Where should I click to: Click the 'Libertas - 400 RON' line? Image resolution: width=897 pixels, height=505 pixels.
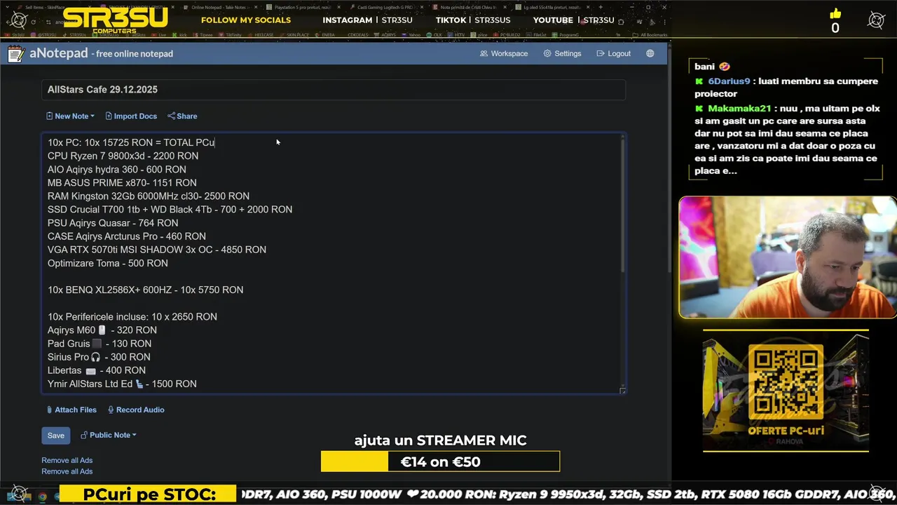click(x=97, y=370)
